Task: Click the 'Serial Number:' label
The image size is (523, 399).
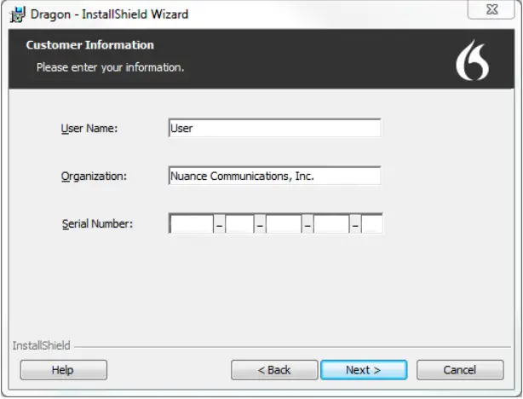Action: (x=97, y=223)
